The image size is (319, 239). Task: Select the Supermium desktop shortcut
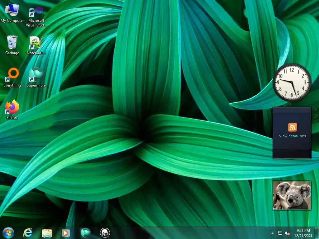click(36, 77)
